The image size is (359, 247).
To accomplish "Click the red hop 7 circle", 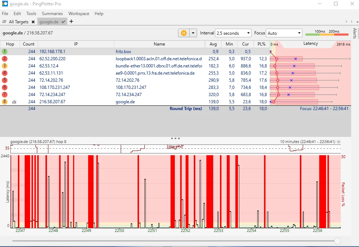I will coord(5,95).
